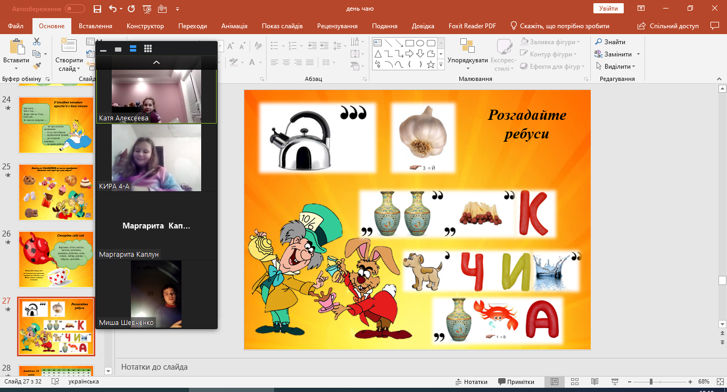Image resolution: width=727 pixels, height=392 pixels.
Task: Select the down arrow shape in gallery
Action: click(x=420, y=54)
